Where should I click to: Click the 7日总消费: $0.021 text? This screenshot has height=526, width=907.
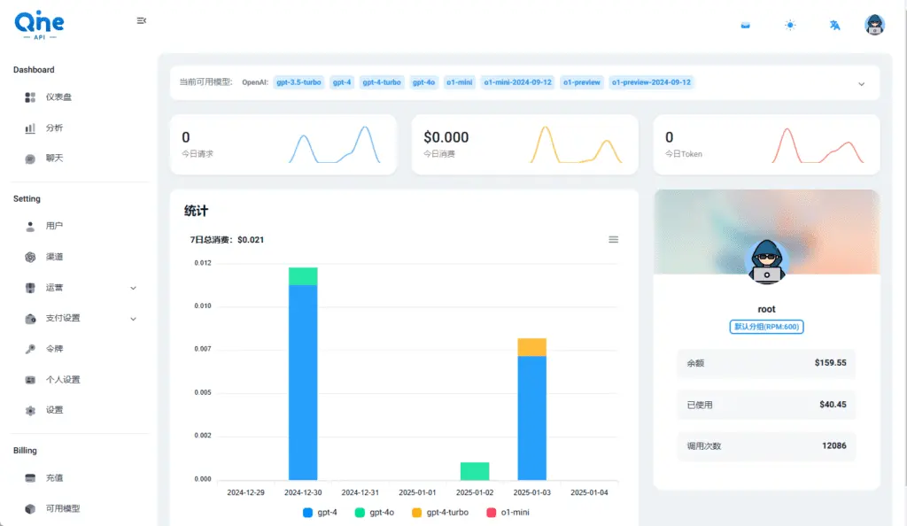pyautogui.click(x=227, y=240)
